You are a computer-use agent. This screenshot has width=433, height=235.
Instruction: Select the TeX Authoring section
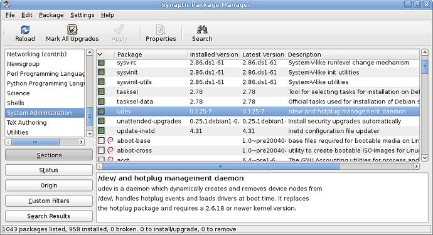tap(45, 122)
